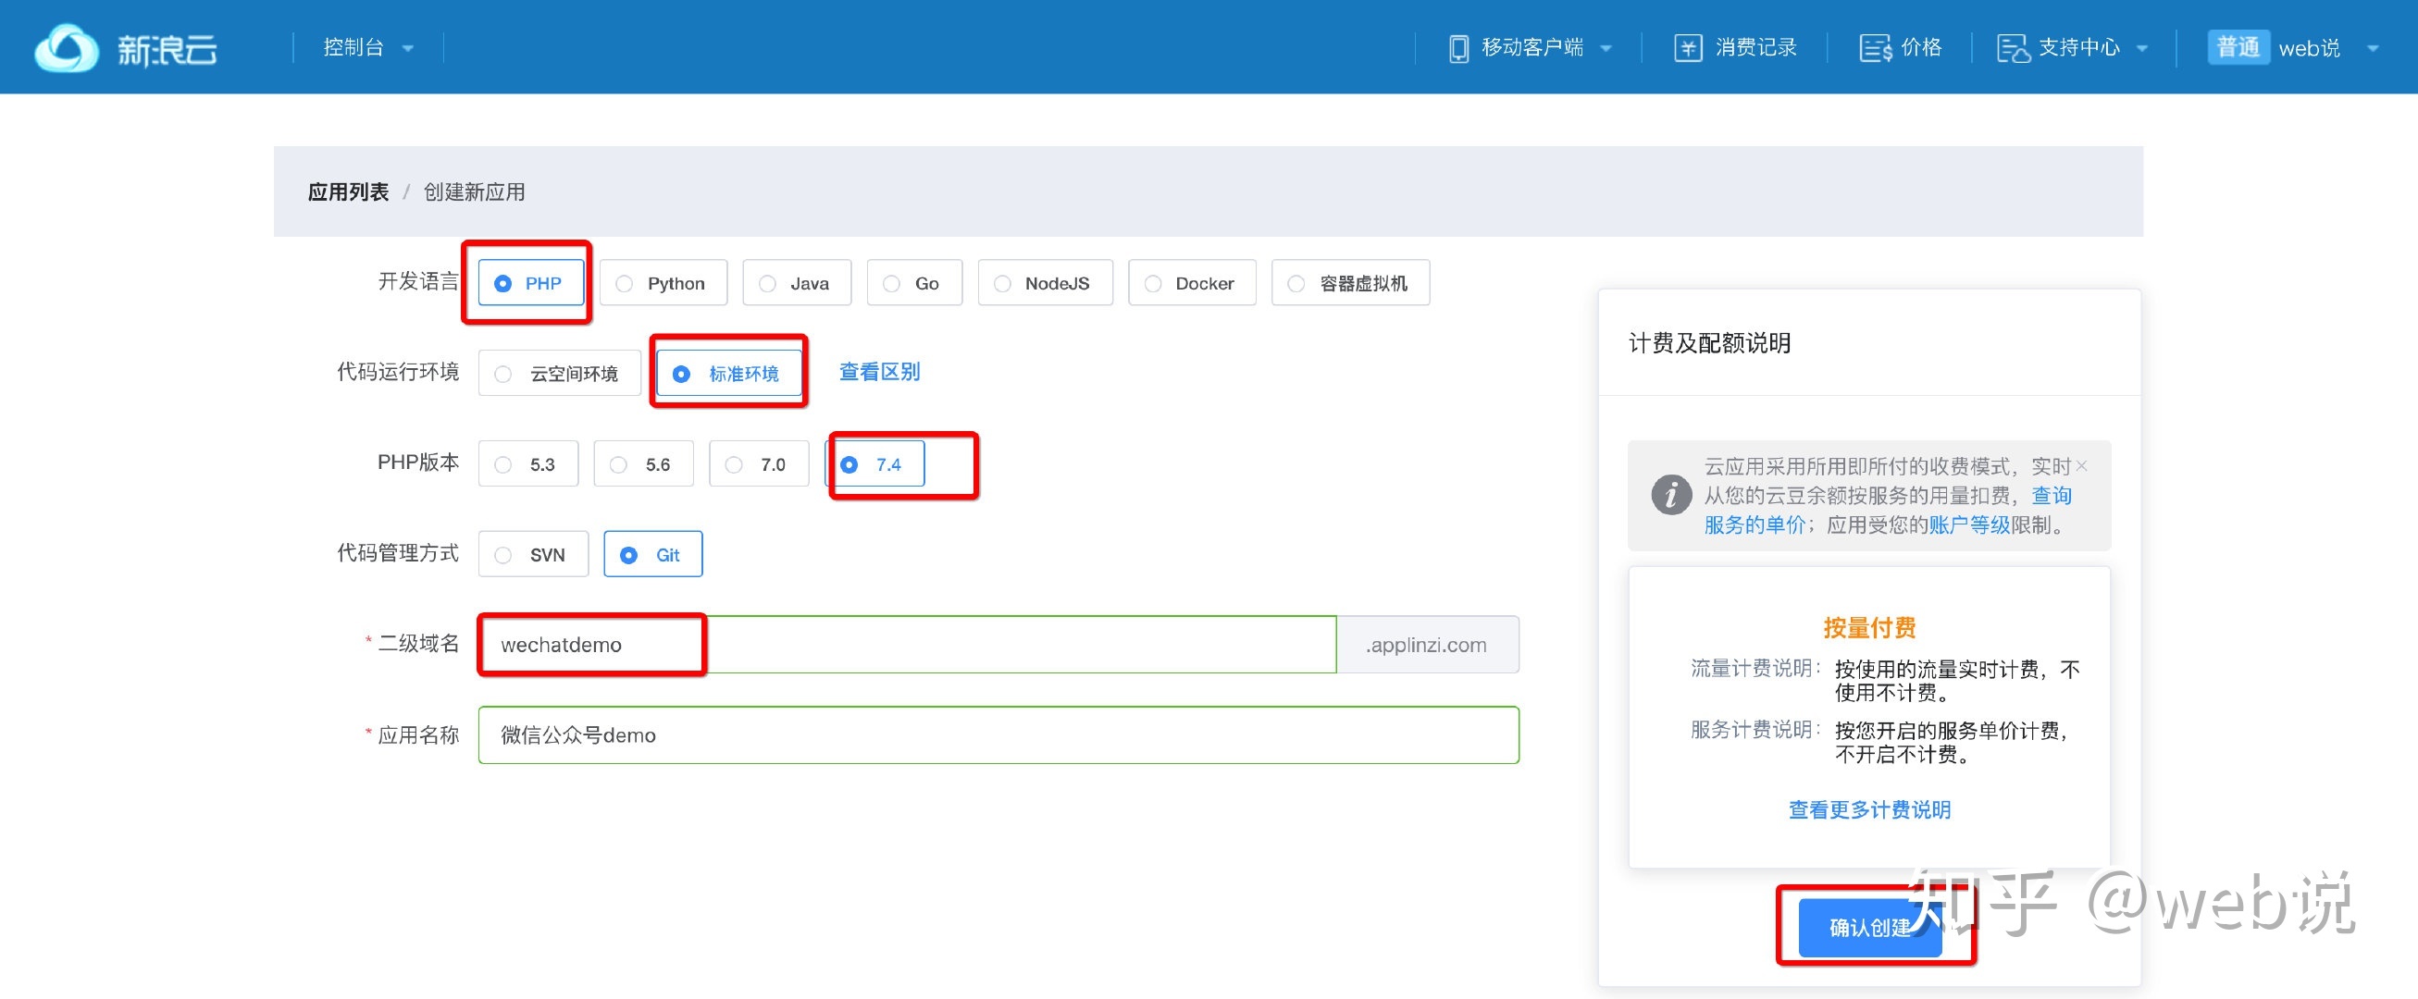Click the support center icon
The height and width of the screenshot is (999, 2418).
(2014, 48)
